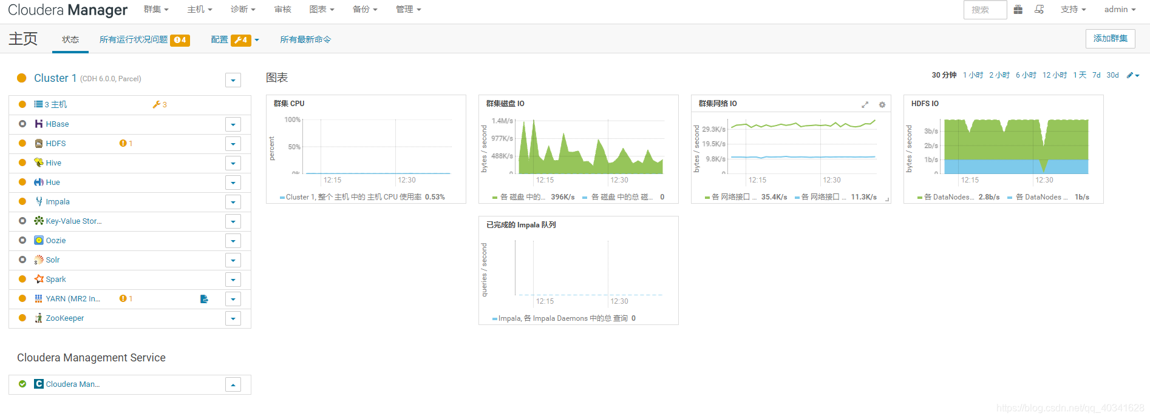Image resolution: width=1150 pixels, height=419 pixels.
Task: Click Cluster 1 orange health status dot
Action: click(22, 78)
